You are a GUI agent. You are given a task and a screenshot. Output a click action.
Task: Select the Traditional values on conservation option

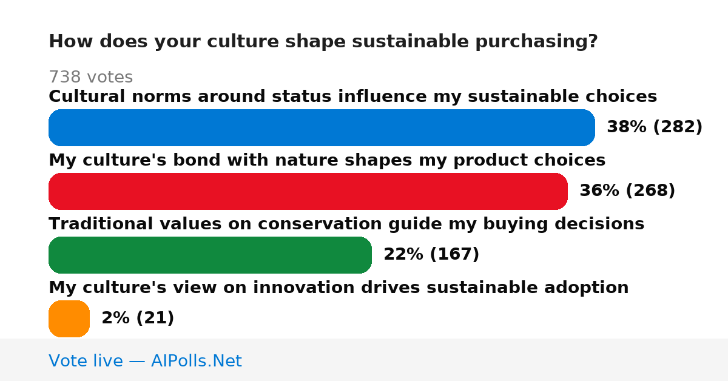(346, 224)
